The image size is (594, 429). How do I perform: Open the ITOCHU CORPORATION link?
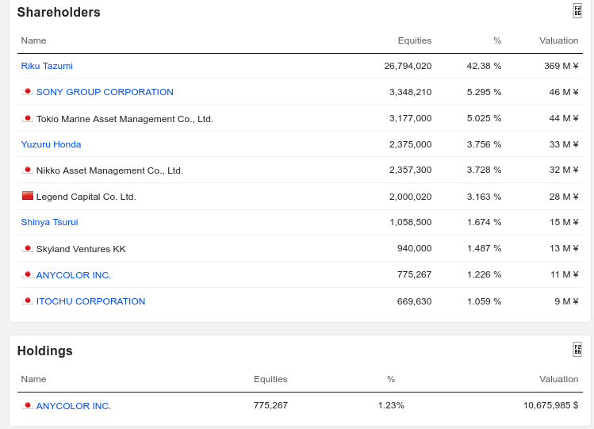[91, 301]
